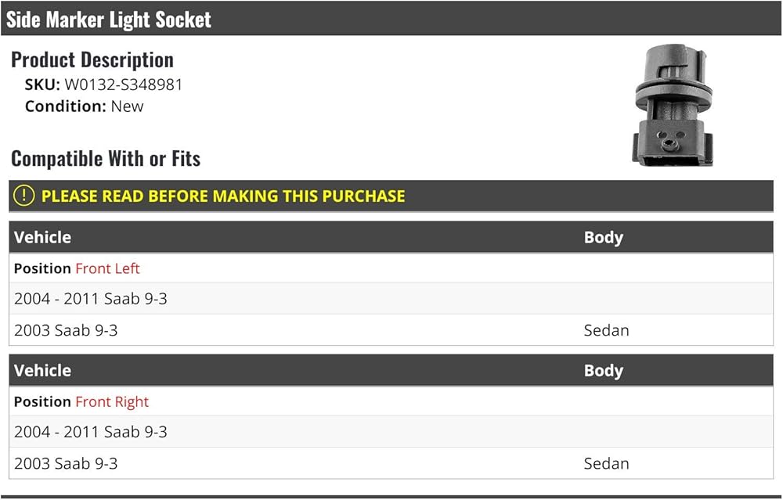Select the Front Right position label
The height and width of the screenshot is (500, 783).
click(111, 401)
